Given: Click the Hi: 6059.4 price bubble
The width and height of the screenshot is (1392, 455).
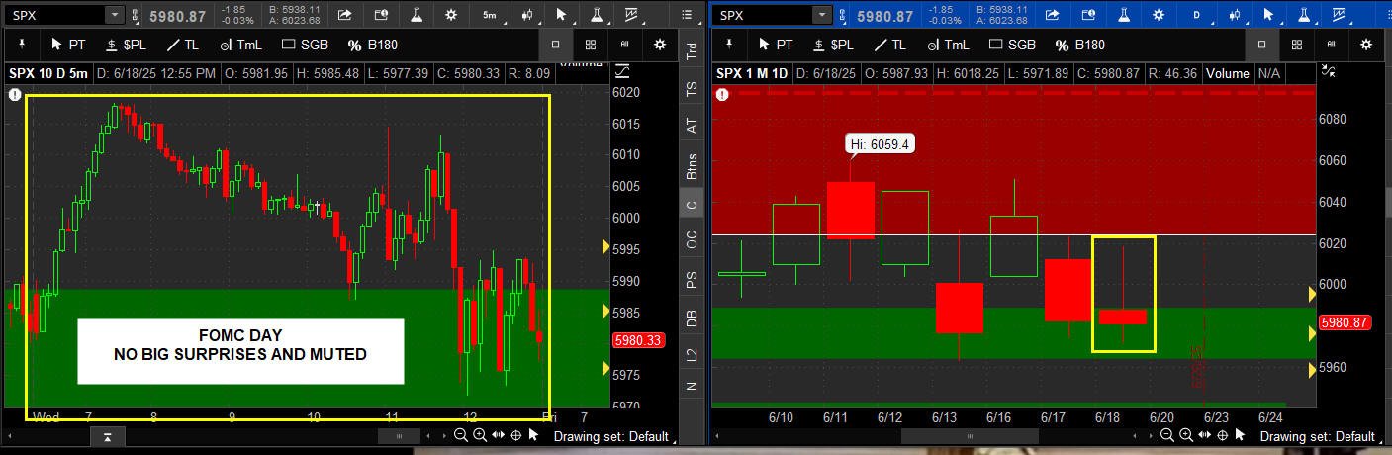Looking at the screenshot, I should [880, 144].
